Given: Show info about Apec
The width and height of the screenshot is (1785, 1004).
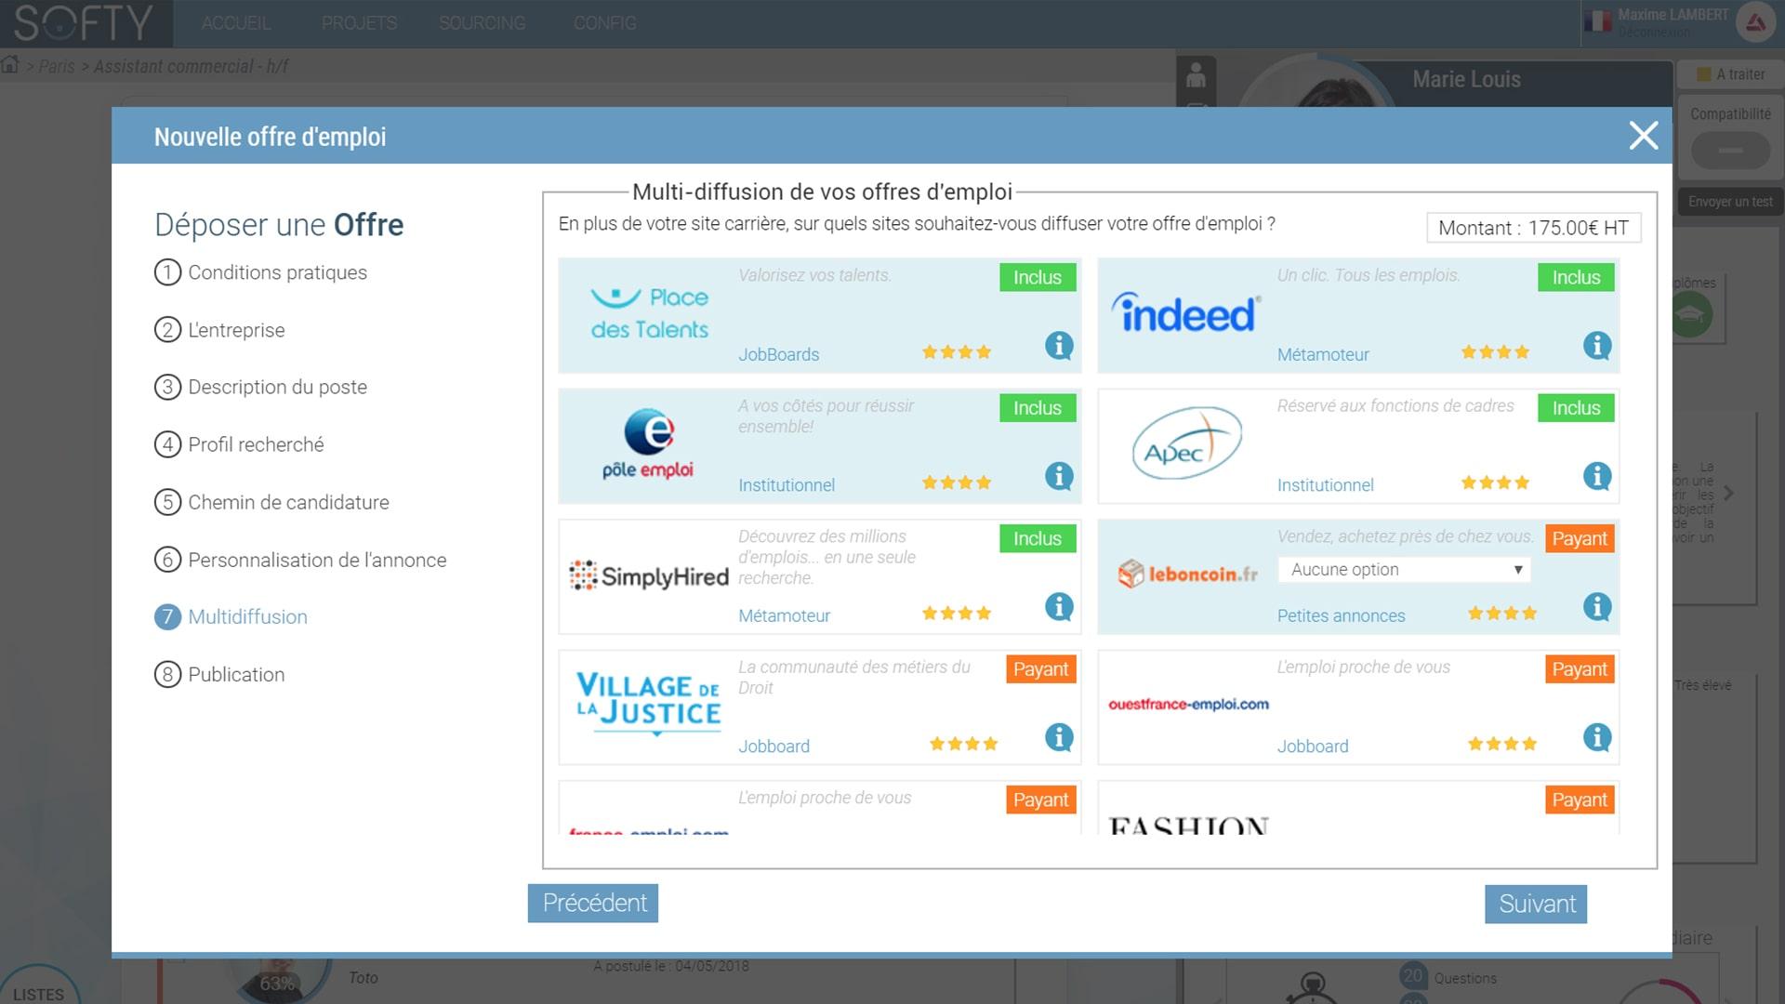Looking at the screenshot, I should tap(1597, 476).
